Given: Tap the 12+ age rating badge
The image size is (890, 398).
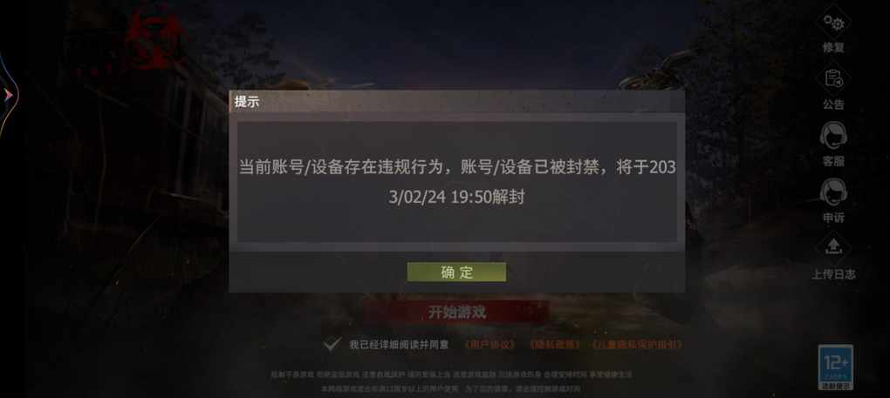Looking at the screenshot, I should (836, 367).
